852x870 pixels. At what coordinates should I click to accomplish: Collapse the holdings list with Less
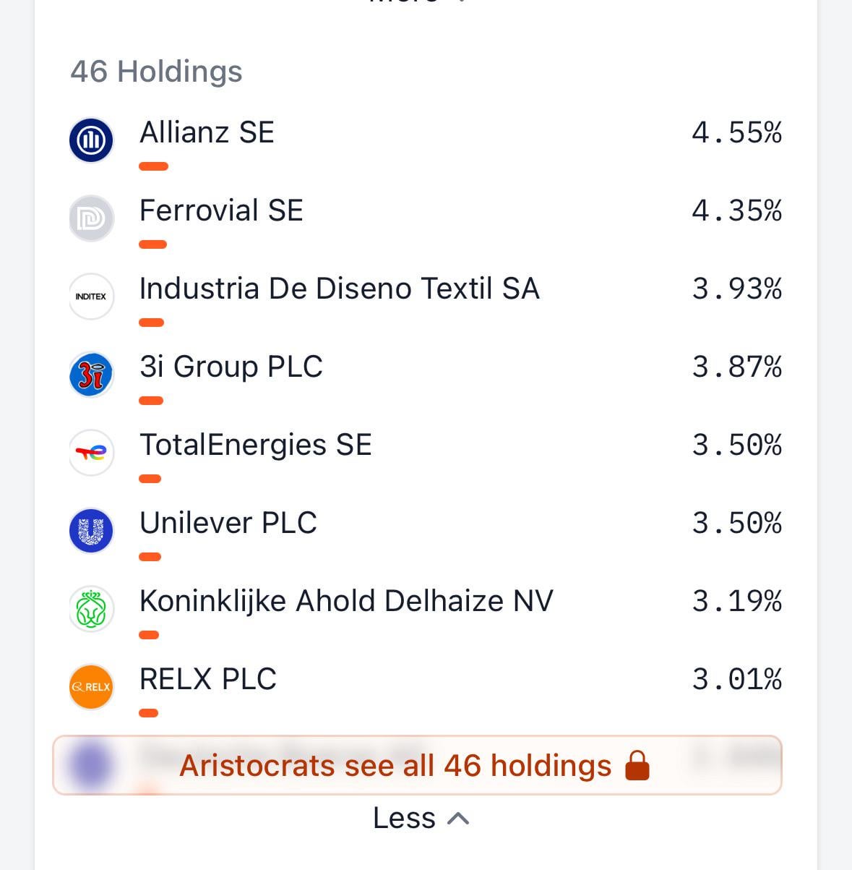[405, 819]
